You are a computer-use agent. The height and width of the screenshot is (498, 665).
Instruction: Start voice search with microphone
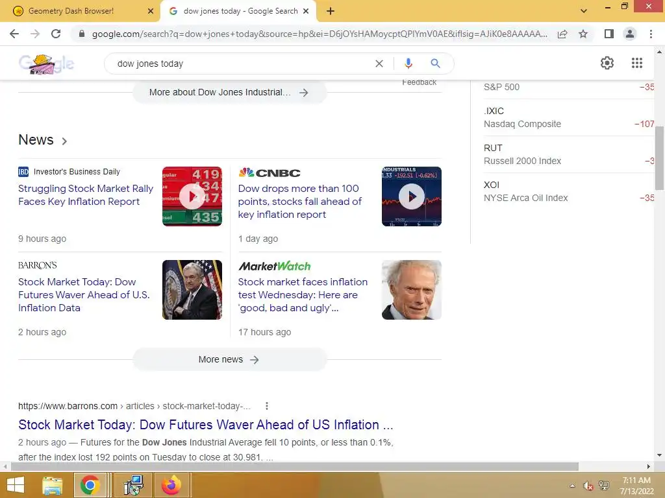pos(408,64)
